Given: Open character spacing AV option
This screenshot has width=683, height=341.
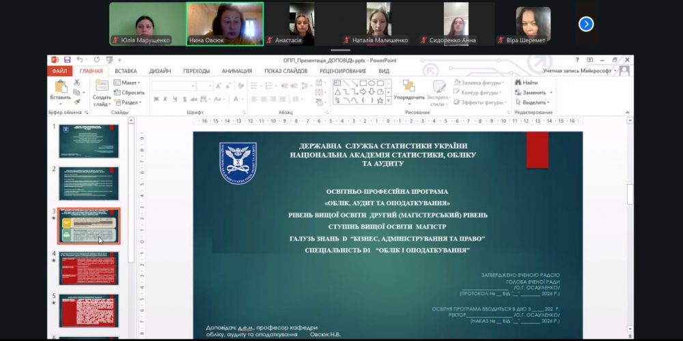Looking at the screenshot, I should [203, 99].
